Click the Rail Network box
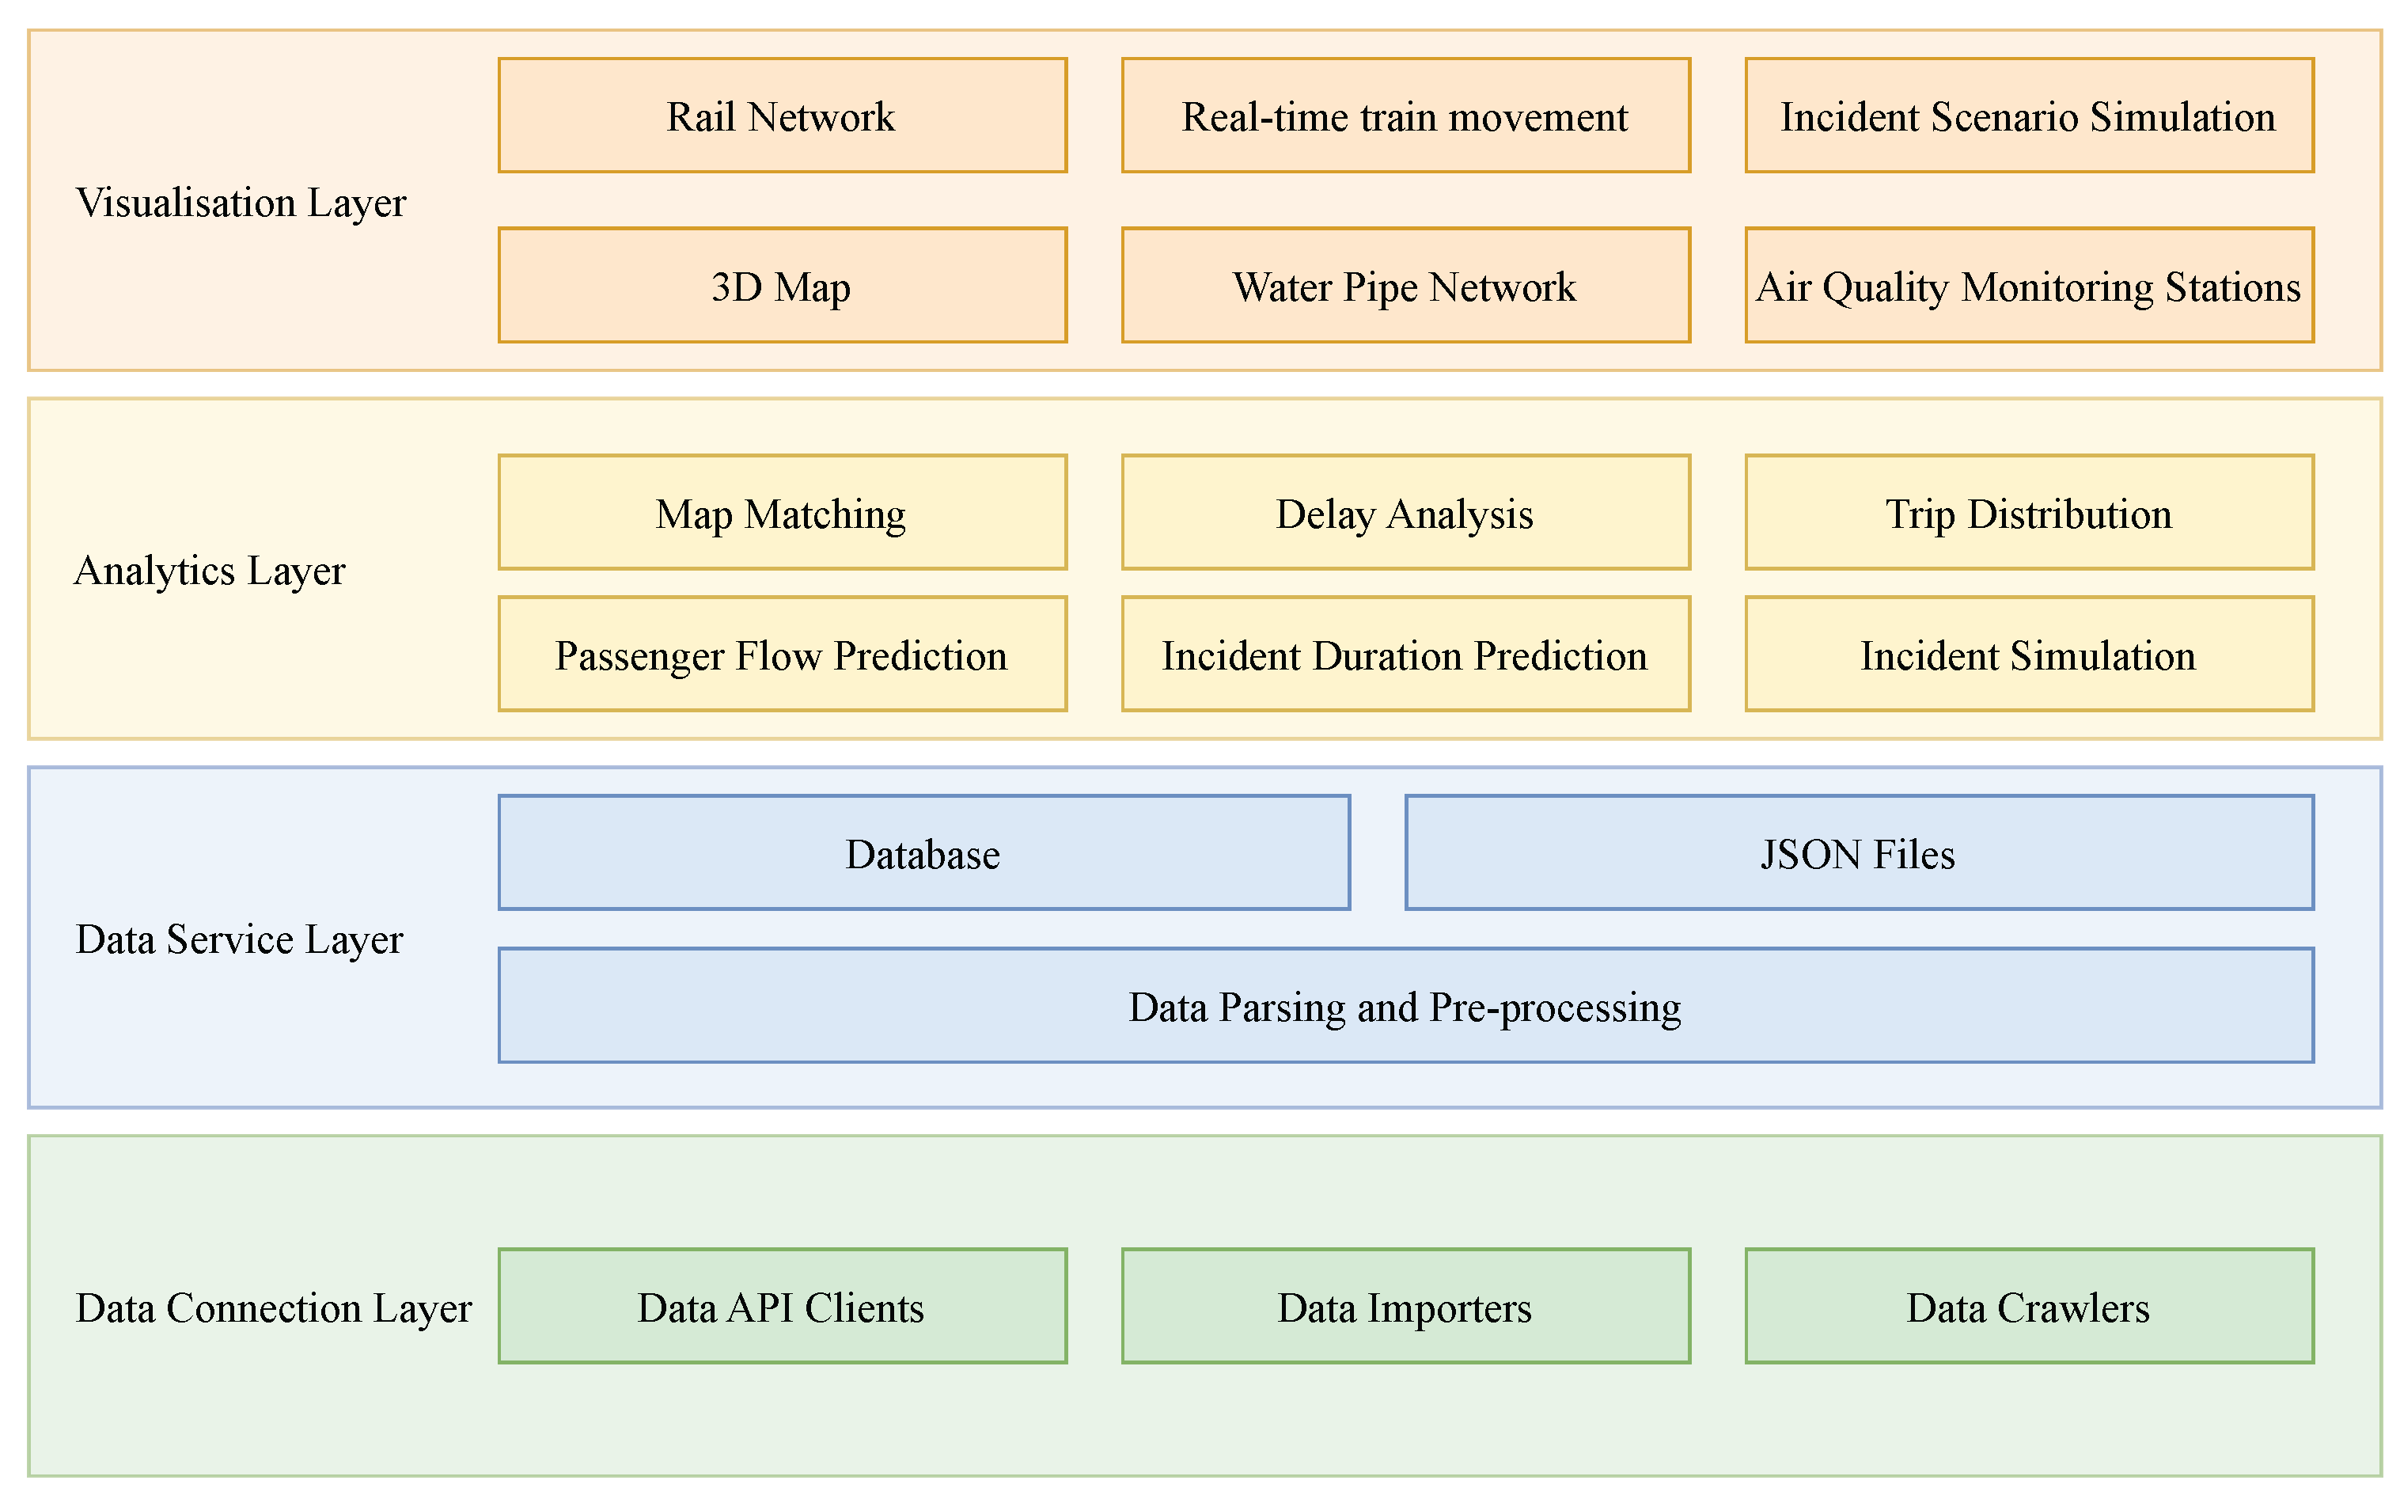Image resolution: width=2400 pixels, height=1499 pixels. pos(782,116)
